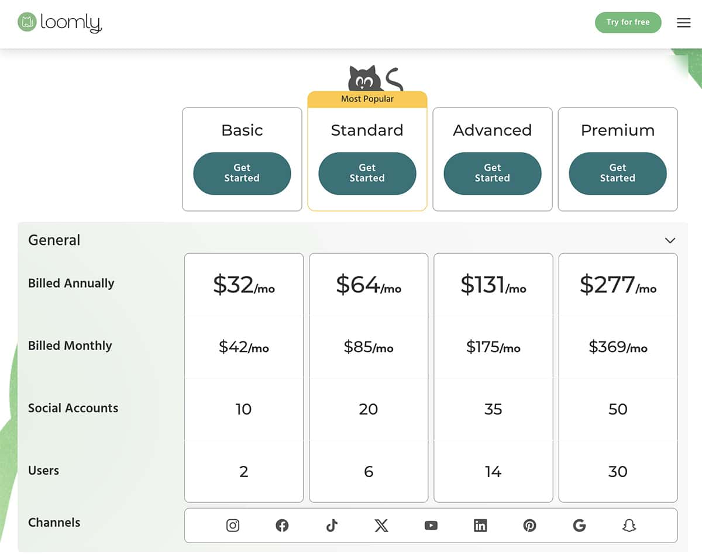Click the Instagram channel icon

[233, 526]
